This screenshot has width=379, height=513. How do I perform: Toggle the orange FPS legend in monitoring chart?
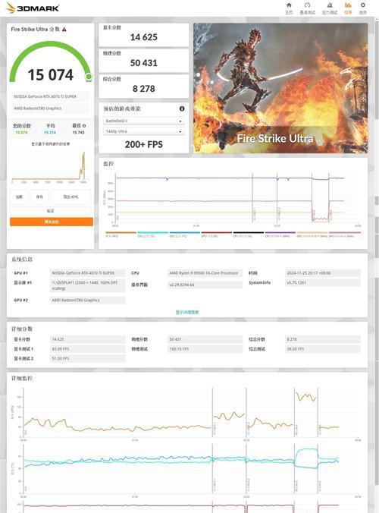[121, 234]
